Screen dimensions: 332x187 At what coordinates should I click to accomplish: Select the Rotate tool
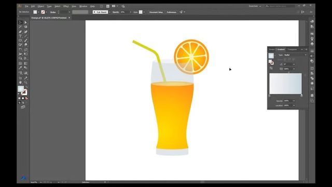(20, 50)
